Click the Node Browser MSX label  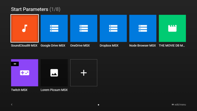pos(143,46)
